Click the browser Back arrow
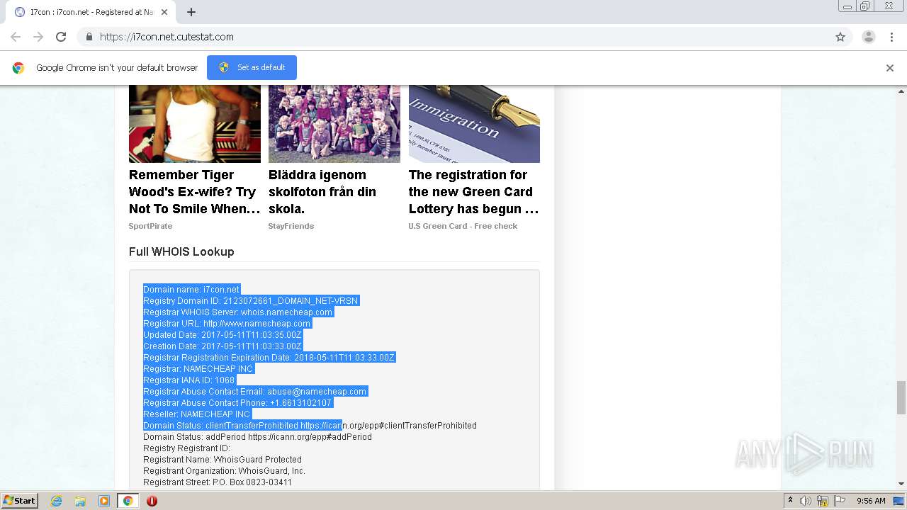 [16, 37]
